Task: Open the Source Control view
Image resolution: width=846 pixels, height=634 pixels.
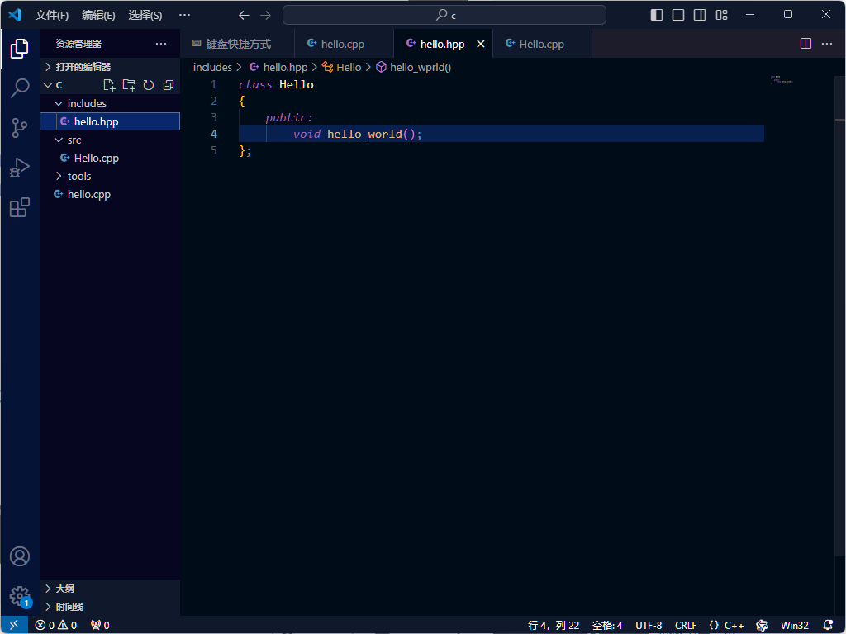Action: pyautogui.click(x=20, y=128)
